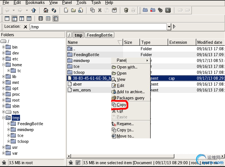Create a new file with toolbar icon
This screenshot has width=225, height=167.
coord(66,10)
